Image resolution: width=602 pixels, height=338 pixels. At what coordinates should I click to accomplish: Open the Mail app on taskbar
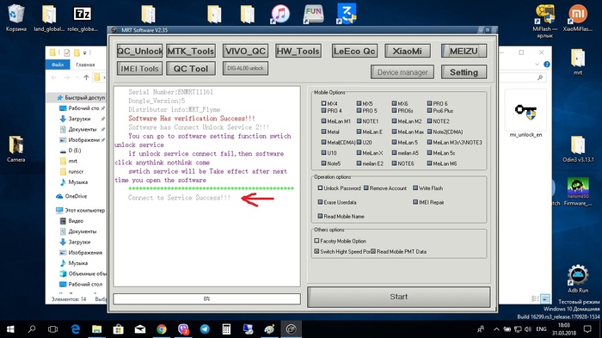point(139,329)
